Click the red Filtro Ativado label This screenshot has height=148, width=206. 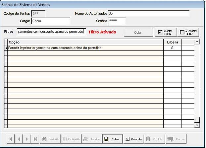point(102,32)
